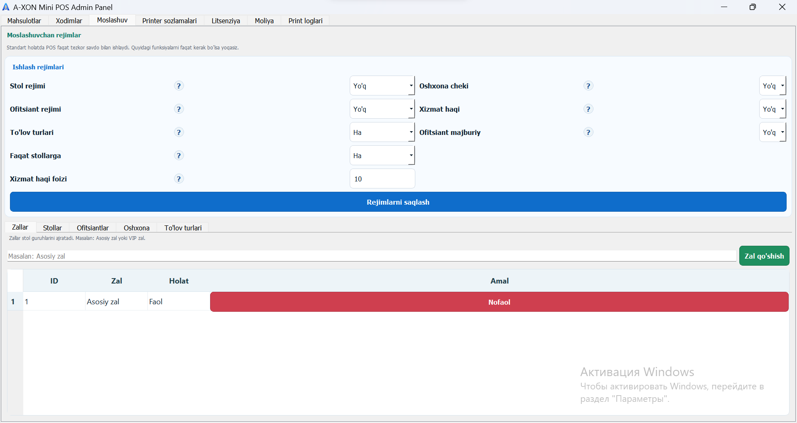Open help icon next to Oshxona cheki
Image resolution: width=797 pixels, height=423 pixels.
tap(588, 86)
